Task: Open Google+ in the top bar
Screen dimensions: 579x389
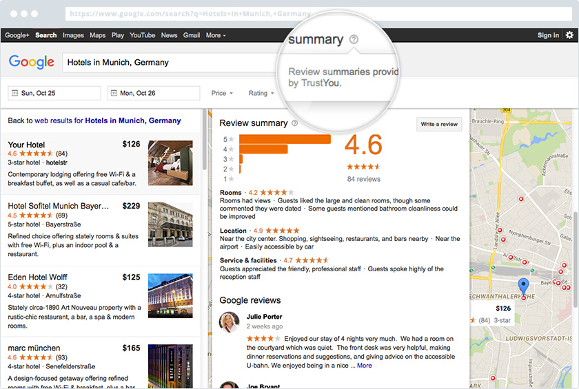Action: click(17, 35)
